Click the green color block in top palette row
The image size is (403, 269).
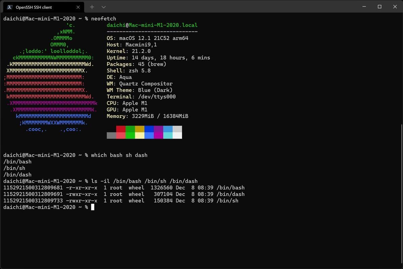pos(130,129)
